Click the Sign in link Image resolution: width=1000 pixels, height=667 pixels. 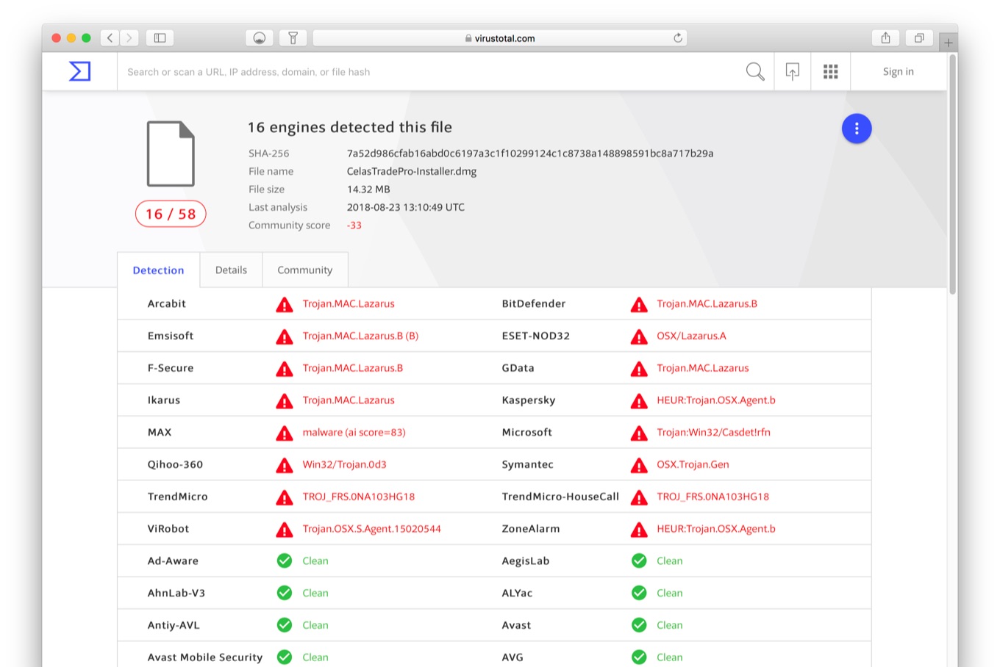(898, 71)
